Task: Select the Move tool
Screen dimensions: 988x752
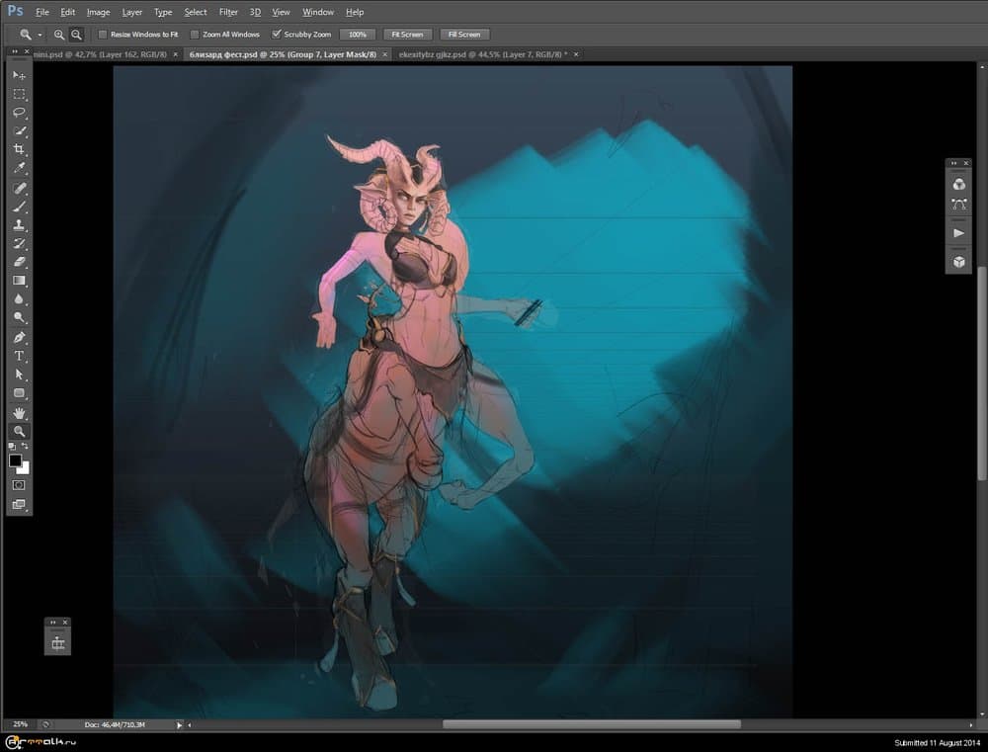Action: click(19, 75)
